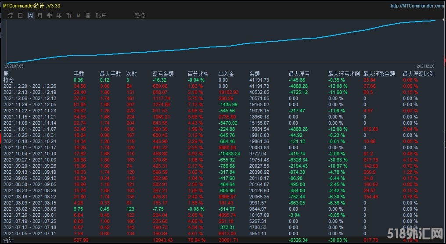Open the 币 currency tab
The image size is (446, 244).
tap(68, 15)
